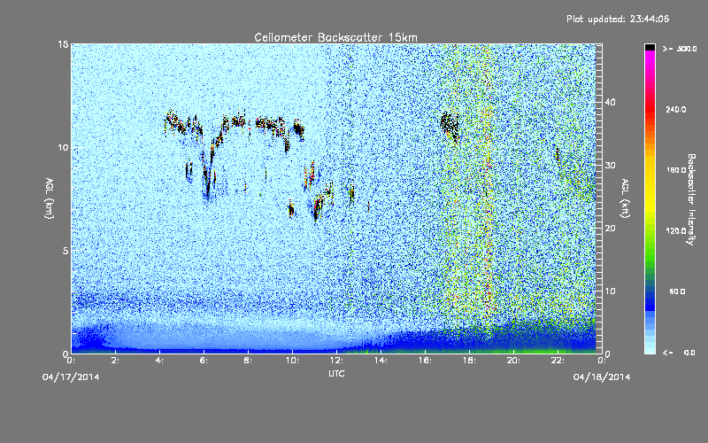
Task: Click the 14: hour tick label
Action: [381, 361]
